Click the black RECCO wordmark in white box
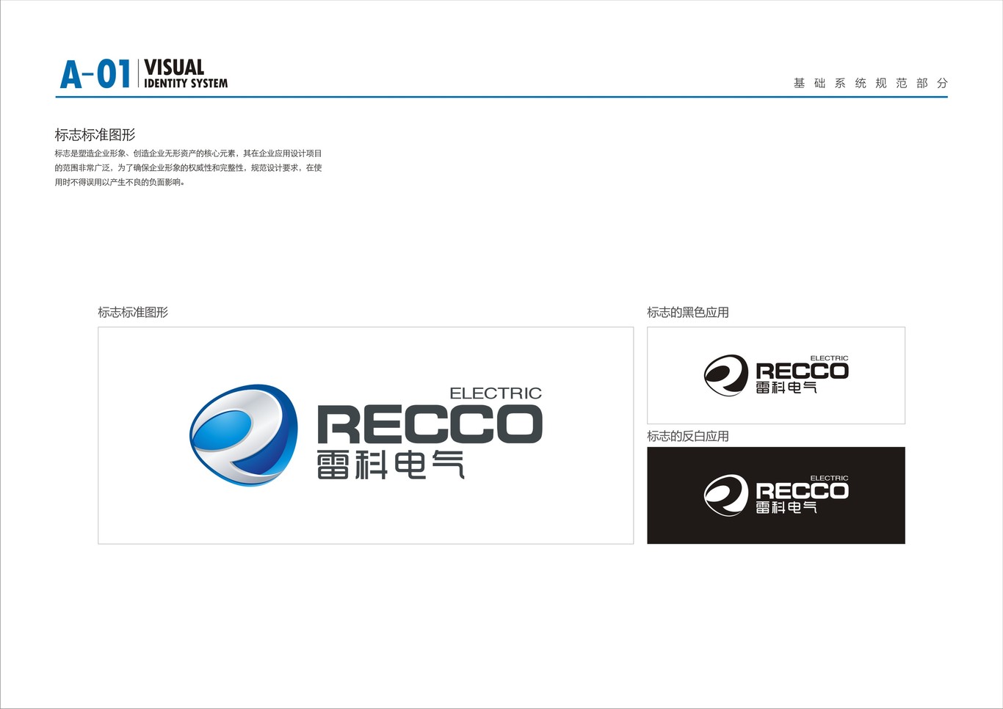The width and height of the screenshot is (1003, 709). [802, 371]
